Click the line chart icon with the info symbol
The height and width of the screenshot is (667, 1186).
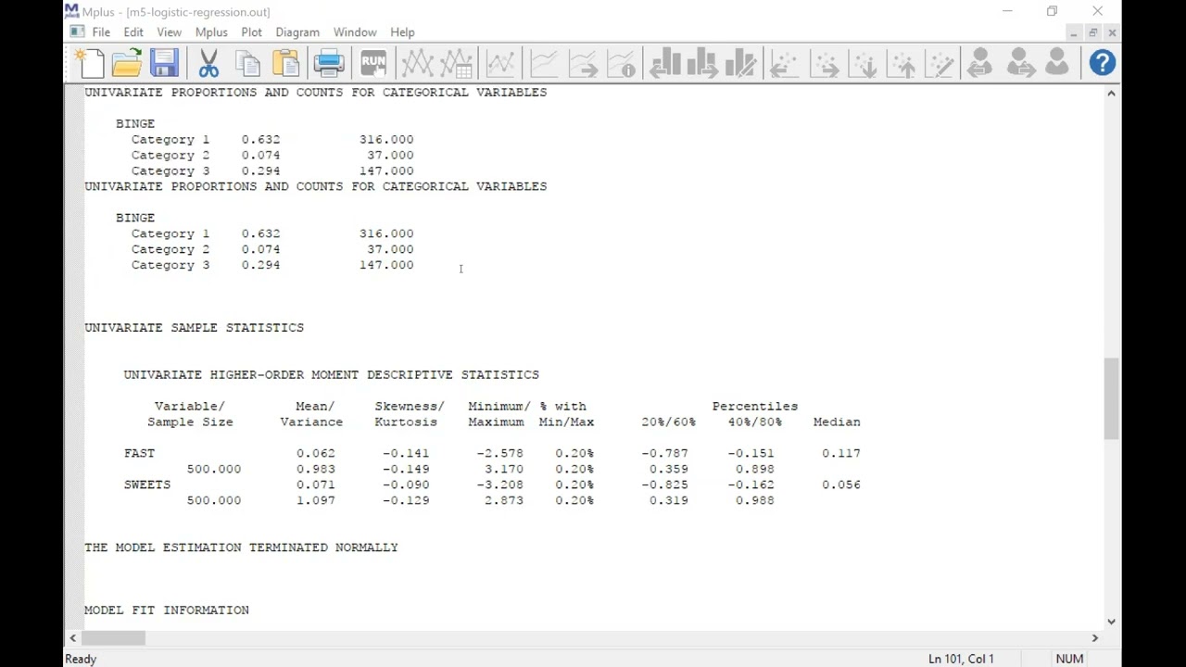click(x=622, y=63)
